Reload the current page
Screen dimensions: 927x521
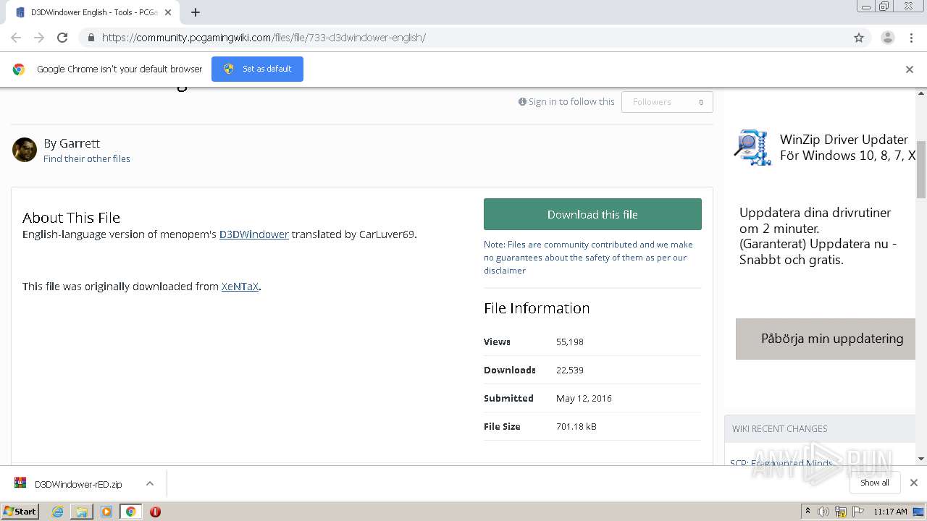pyautogui.click(x=62, y=38)
